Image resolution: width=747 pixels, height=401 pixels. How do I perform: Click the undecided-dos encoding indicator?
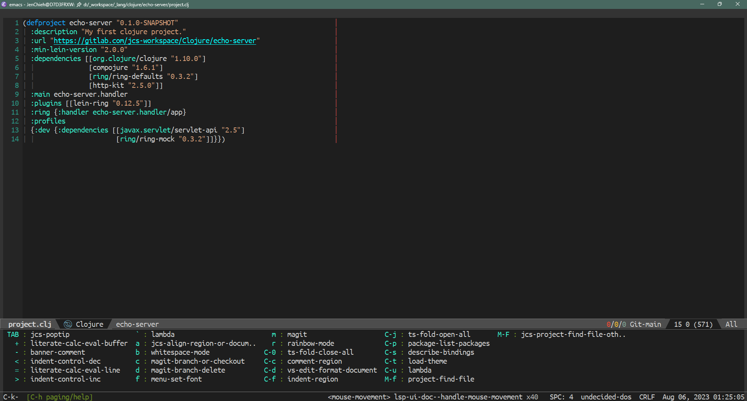click(606, 397)
